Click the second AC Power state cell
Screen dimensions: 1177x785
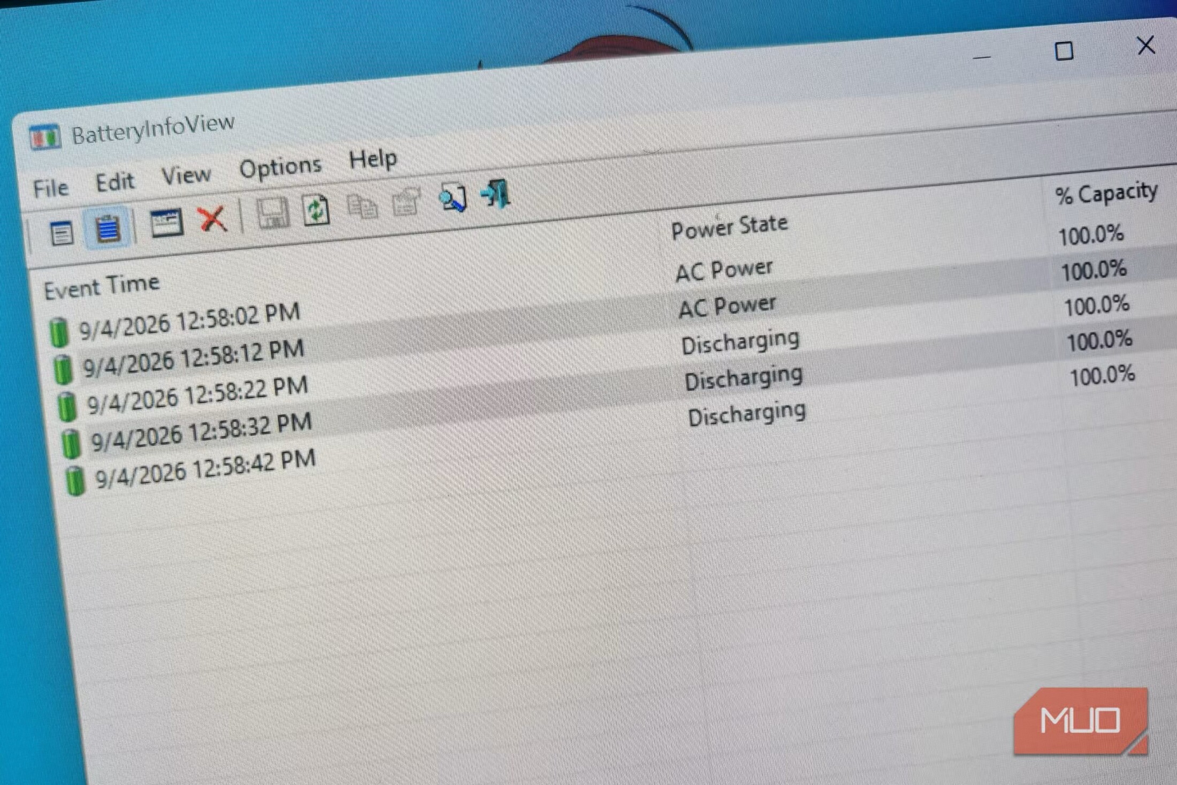tap(728, 307)
